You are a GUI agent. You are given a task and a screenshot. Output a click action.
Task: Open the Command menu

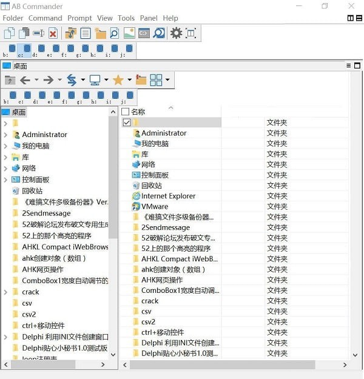tap(45, 18)
